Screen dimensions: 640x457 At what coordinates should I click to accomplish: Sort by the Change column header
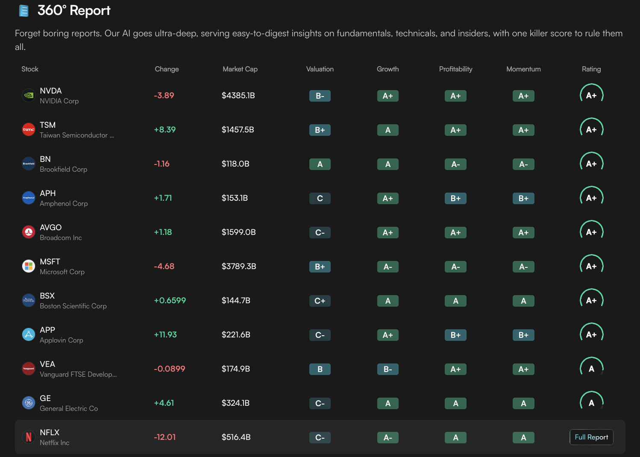(167, 69)
